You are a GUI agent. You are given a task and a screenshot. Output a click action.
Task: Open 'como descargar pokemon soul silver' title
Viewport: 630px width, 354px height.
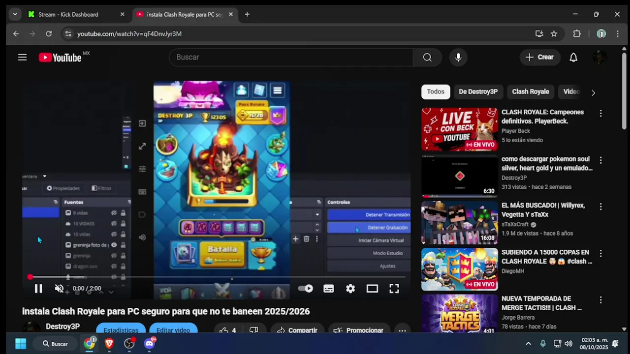(547, 164)
